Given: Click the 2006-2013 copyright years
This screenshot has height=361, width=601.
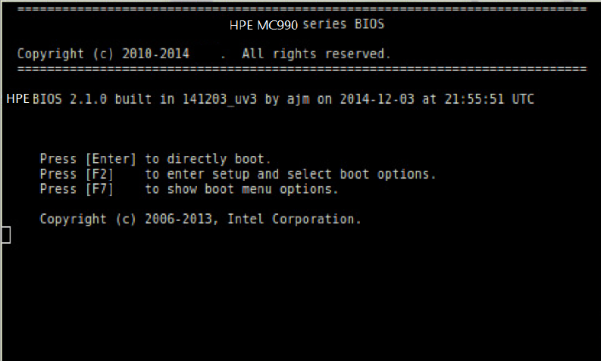Looking at the screenshot, I should point(181,219).
